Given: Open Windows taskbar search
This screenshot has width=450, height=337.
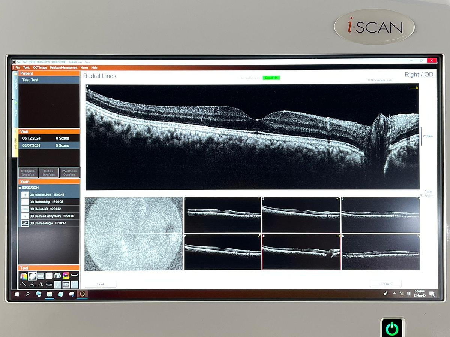Looking at the screenshot, I should pos(27,294).
